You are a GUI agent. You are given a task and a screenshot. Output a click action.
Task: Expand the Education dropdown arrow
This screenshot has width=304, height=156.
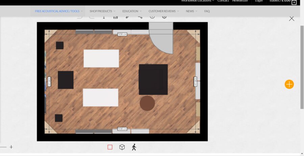(141, 11)
